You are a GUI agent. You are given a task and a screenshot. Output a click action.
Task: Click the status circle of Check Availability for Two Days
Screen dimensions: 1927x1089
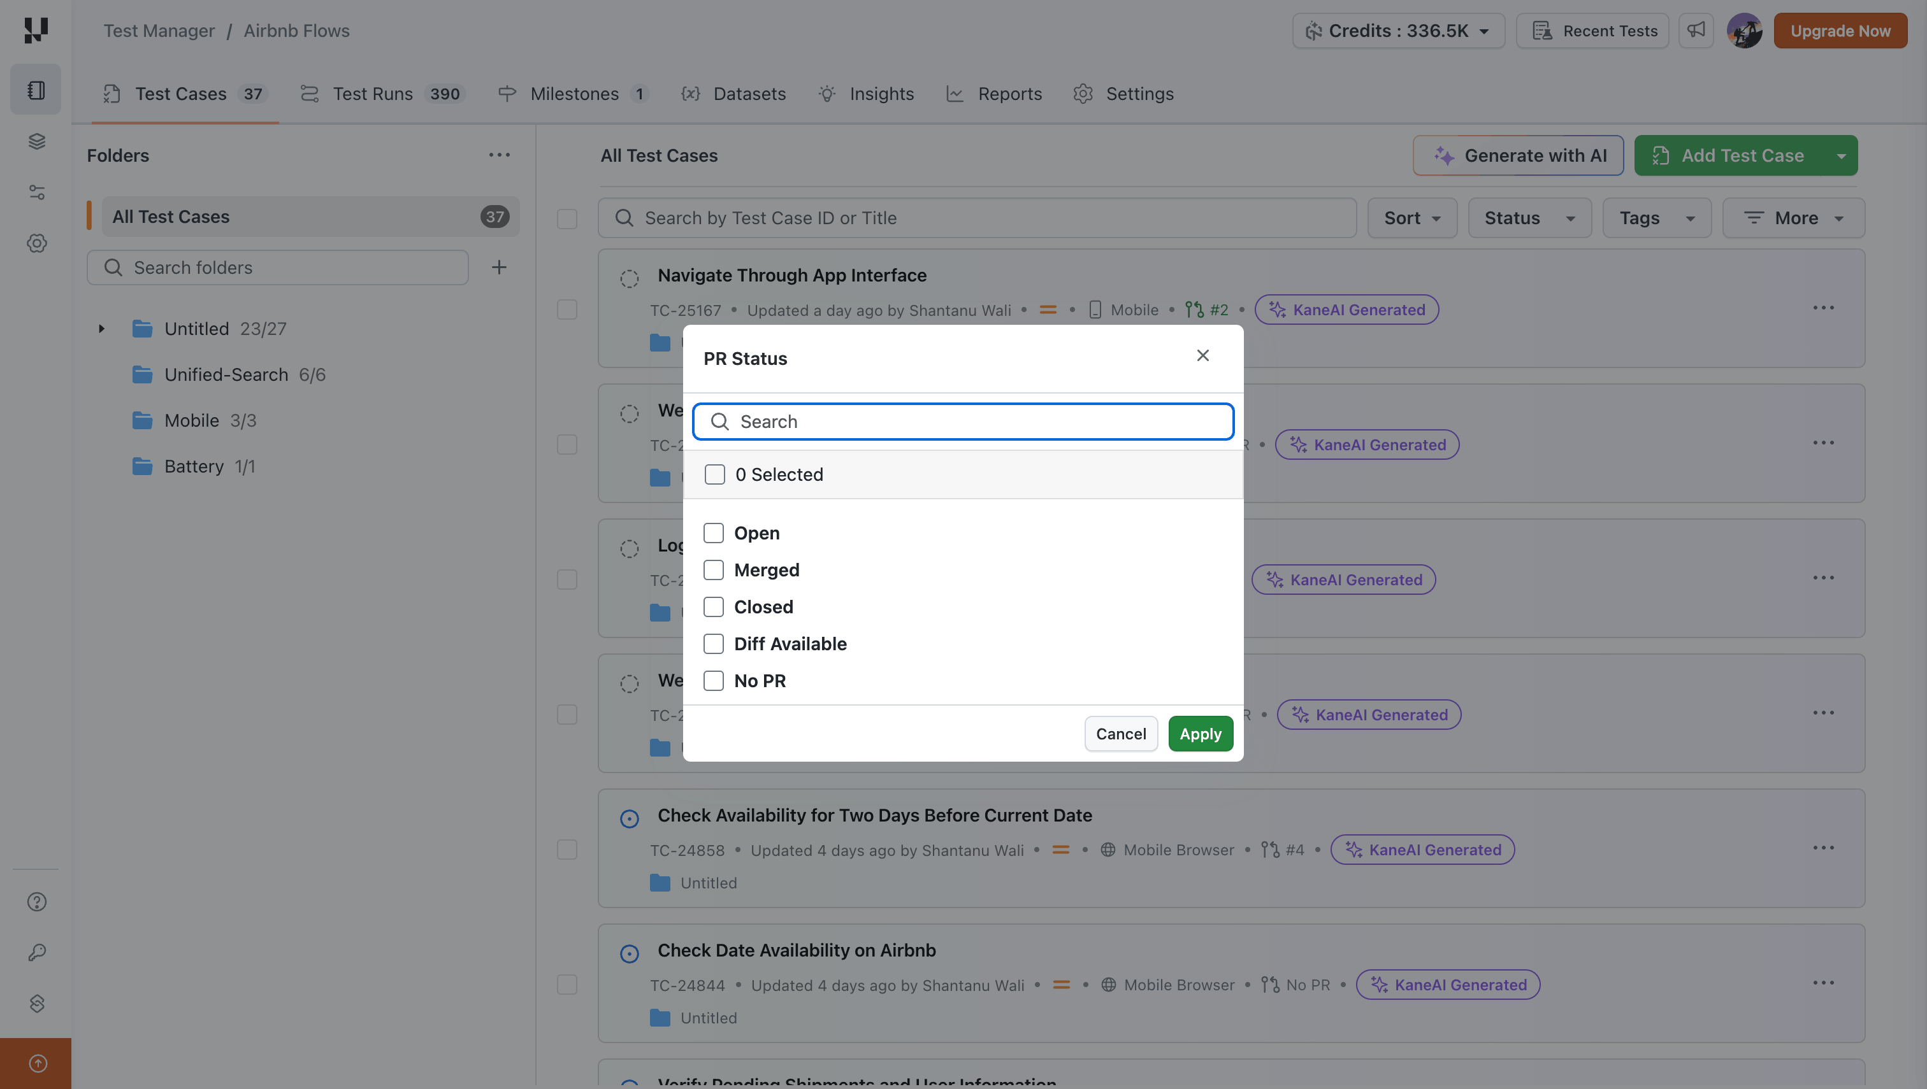click(x=630, y=819)
